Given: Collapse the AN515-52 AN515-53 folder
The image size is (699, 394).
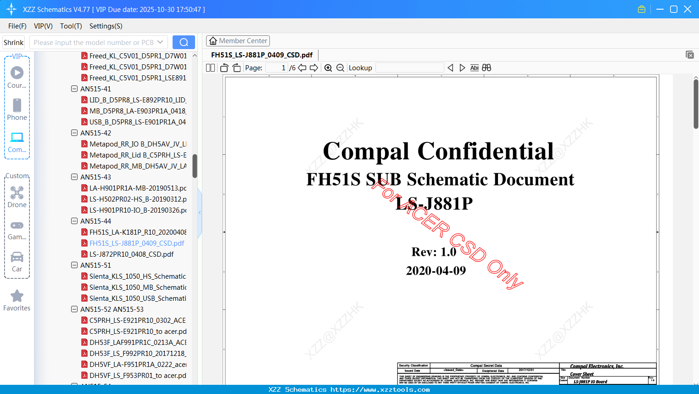Looking at the screenshot, I should pos(74,309).
